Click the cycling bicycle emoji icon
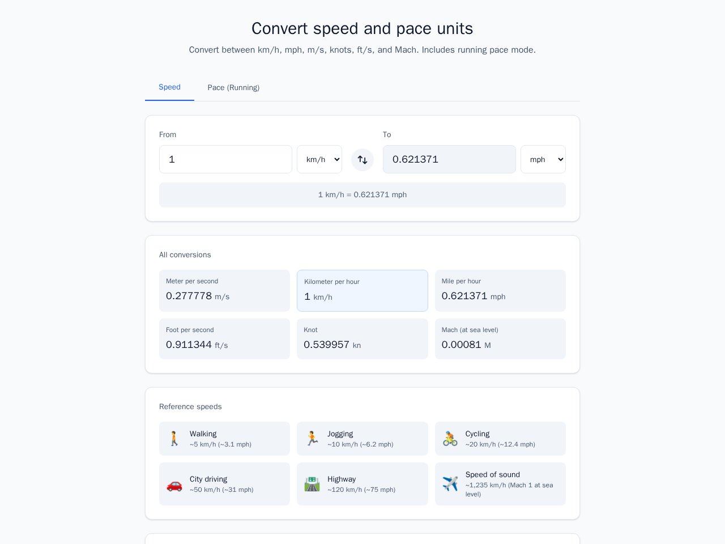 pyautogui.click(x=450, y=439)
